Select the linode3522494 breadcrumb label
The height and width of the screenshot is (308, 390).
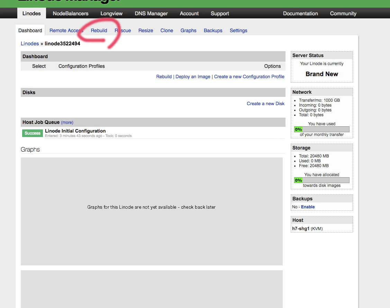(x=62, y=44)
